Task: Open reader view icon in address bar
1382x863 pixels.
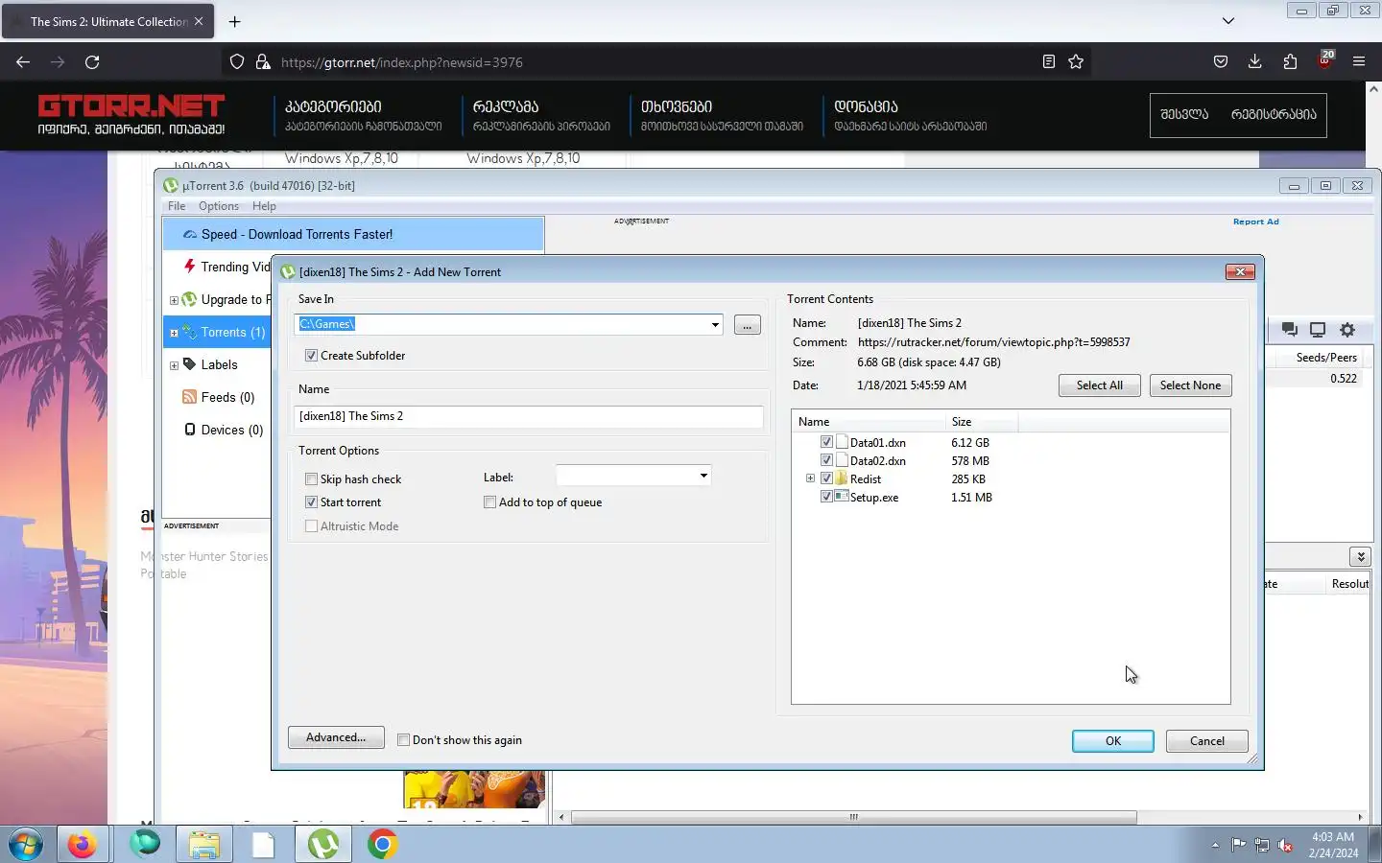Action: [x=1048, y=62]
